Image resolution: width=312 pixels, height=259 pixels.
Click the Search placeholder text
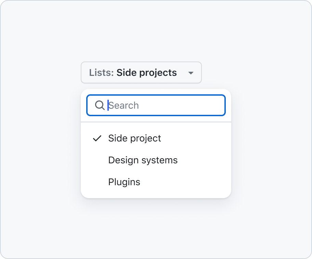pos(123,105)
